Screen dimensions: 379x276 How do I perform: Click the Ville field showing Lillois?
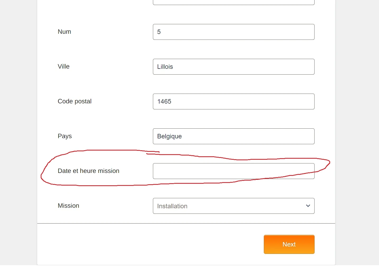pyautogui.click(x=233, y=67)
